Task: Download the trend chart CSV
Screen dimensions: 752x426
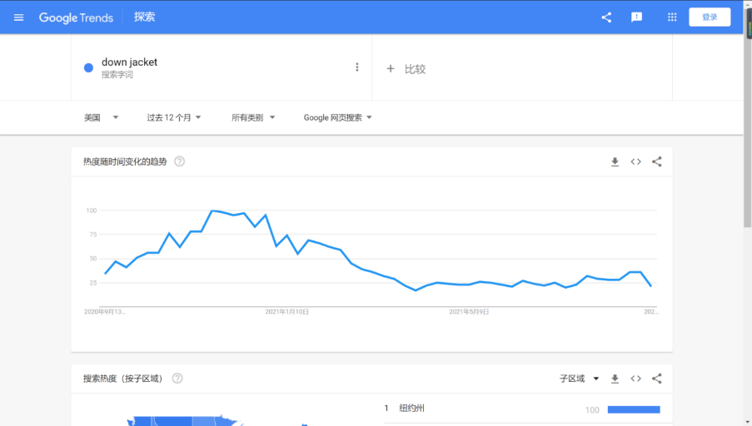Action: pos(615,162)
